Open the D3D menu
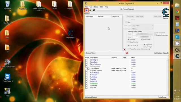Viewport: 181px width, 102px height. 101,7
